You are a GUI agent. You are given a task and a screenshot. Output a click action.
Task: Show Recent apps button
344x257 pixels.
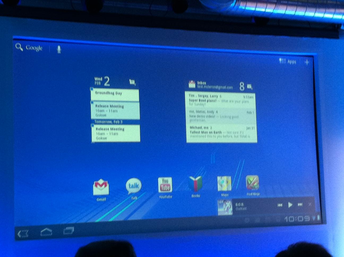click(x=68, y=230)
